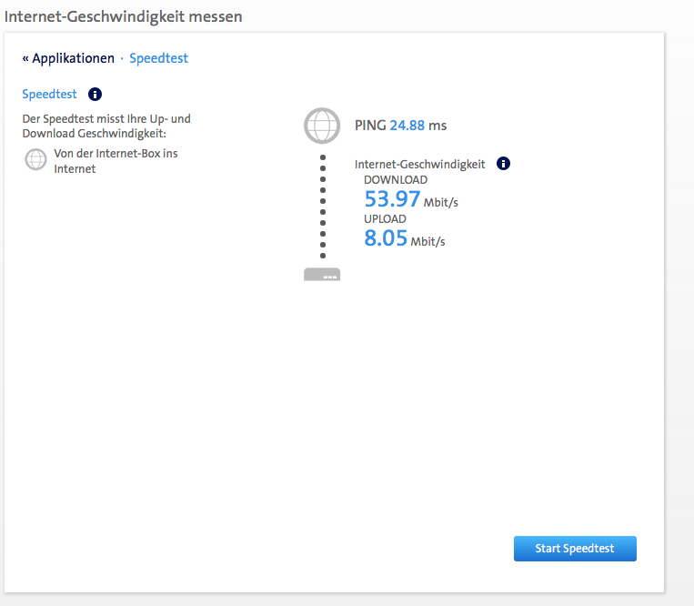Click the gray router box icon
The width and height of the screenshot is (694, 606).
point(322,274)
